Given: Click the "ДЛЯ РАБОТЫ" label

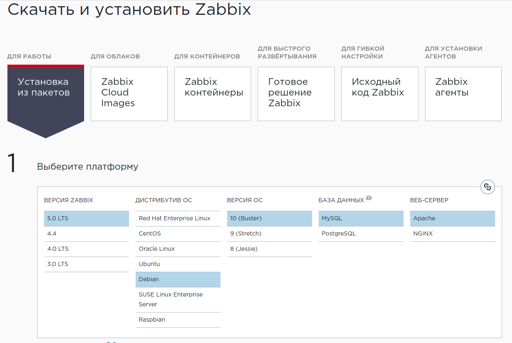Looking at the screenshot, I should coord(29,56).
